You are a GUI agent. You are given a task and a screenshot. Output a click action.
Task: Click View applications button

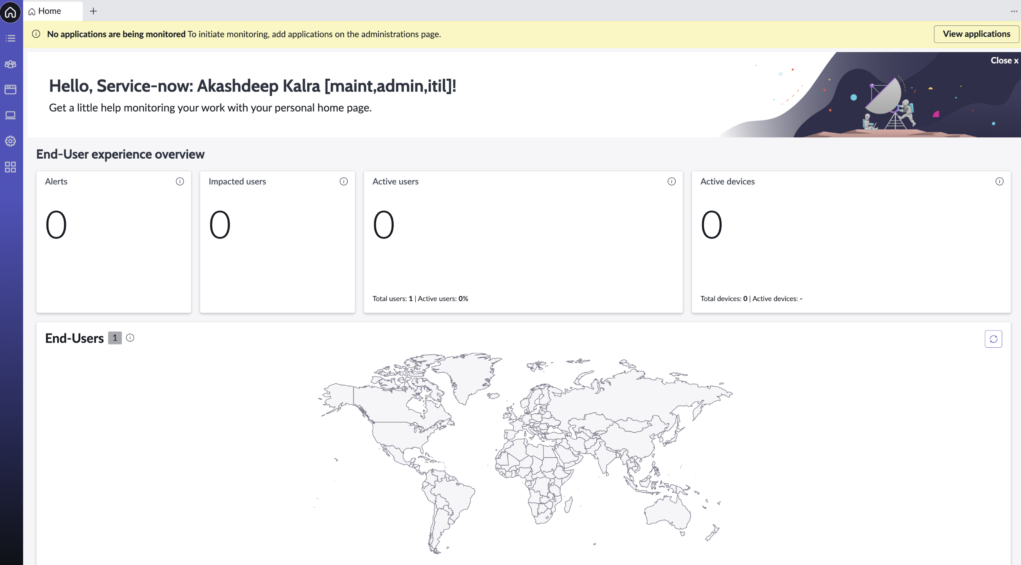coord(976,34)
